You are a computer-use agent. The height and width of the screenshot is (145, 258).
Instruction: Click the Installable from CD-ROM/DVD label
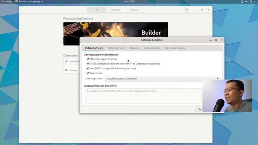100,86
